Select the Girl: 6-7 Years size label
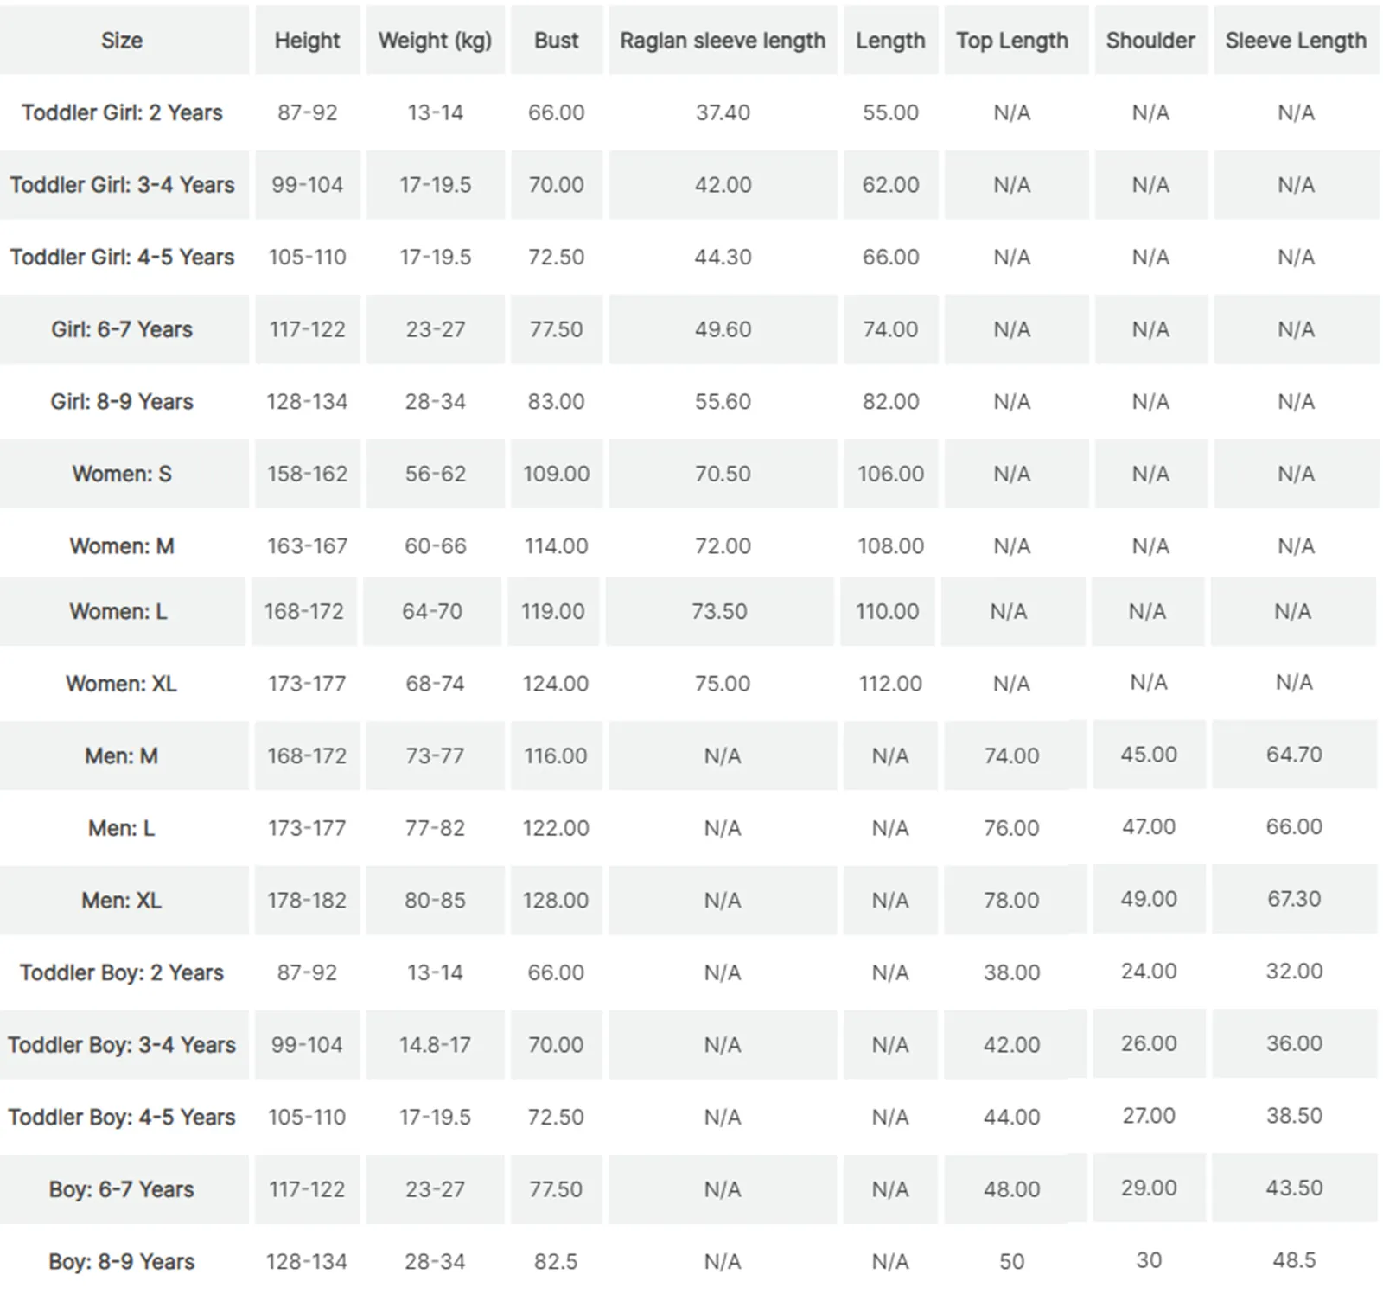1383x1300 pixels. (x=122, y=329)
